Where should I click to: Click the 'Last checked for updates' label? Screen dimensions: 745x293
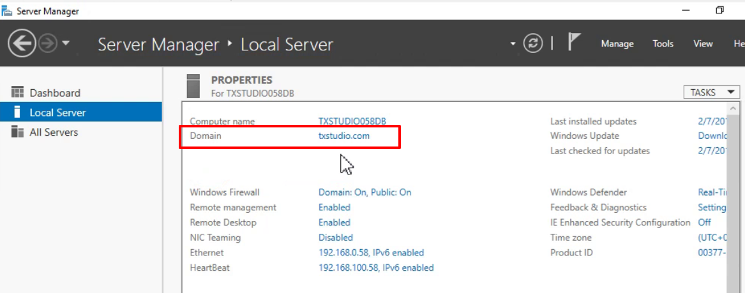[x=600, y=151]
